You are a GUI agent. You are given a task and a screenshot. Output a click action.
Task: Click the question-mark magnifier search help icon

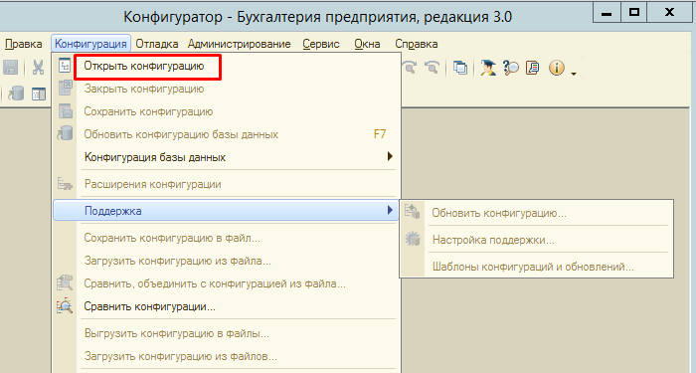coord(511,68)
